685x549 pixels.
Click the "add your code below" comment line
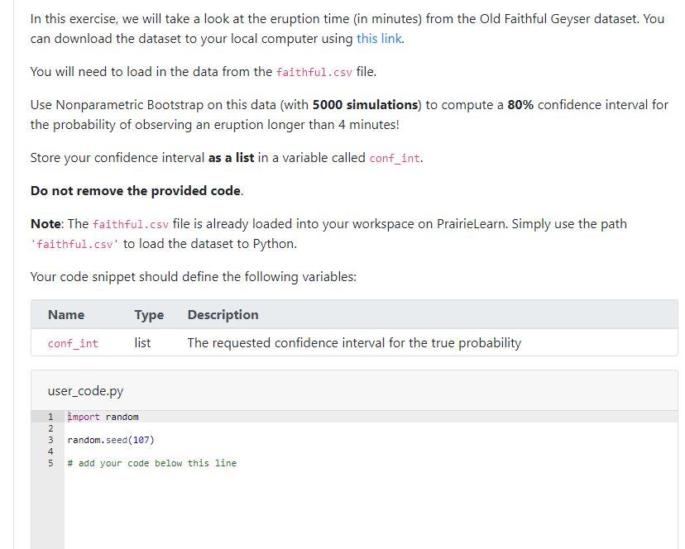(152, 463)
